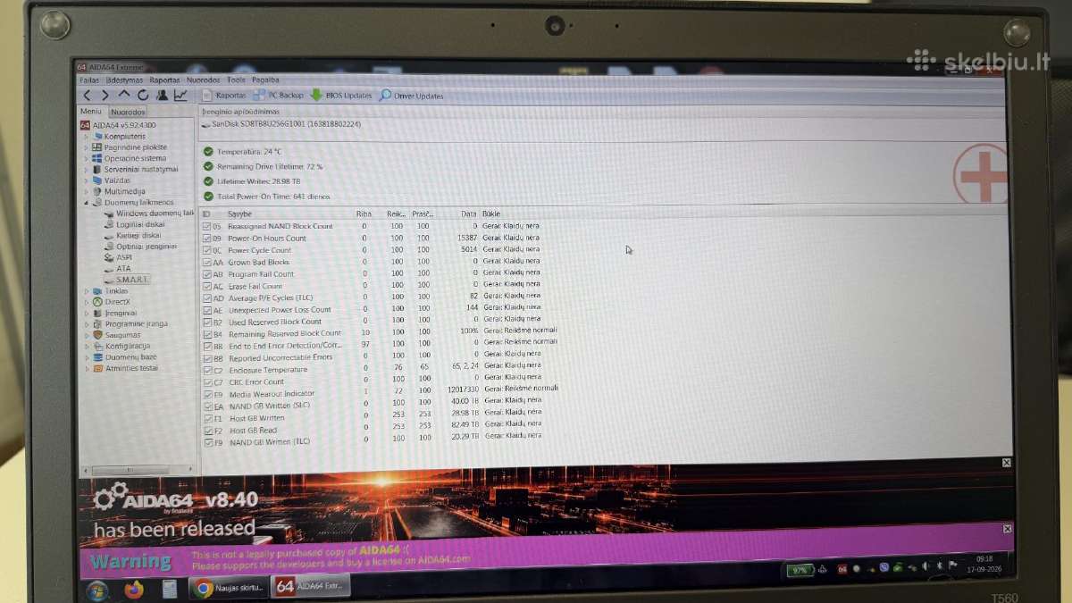Open AIDA64 Extreme taskbar button
1072x603 pixels.
tap(312, 587)
